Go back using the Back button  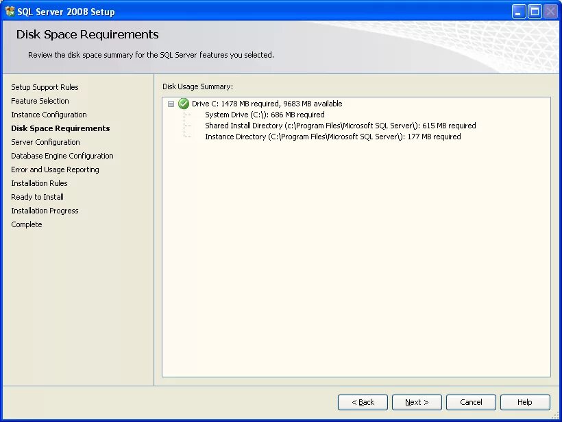click(x=363, y=402)
